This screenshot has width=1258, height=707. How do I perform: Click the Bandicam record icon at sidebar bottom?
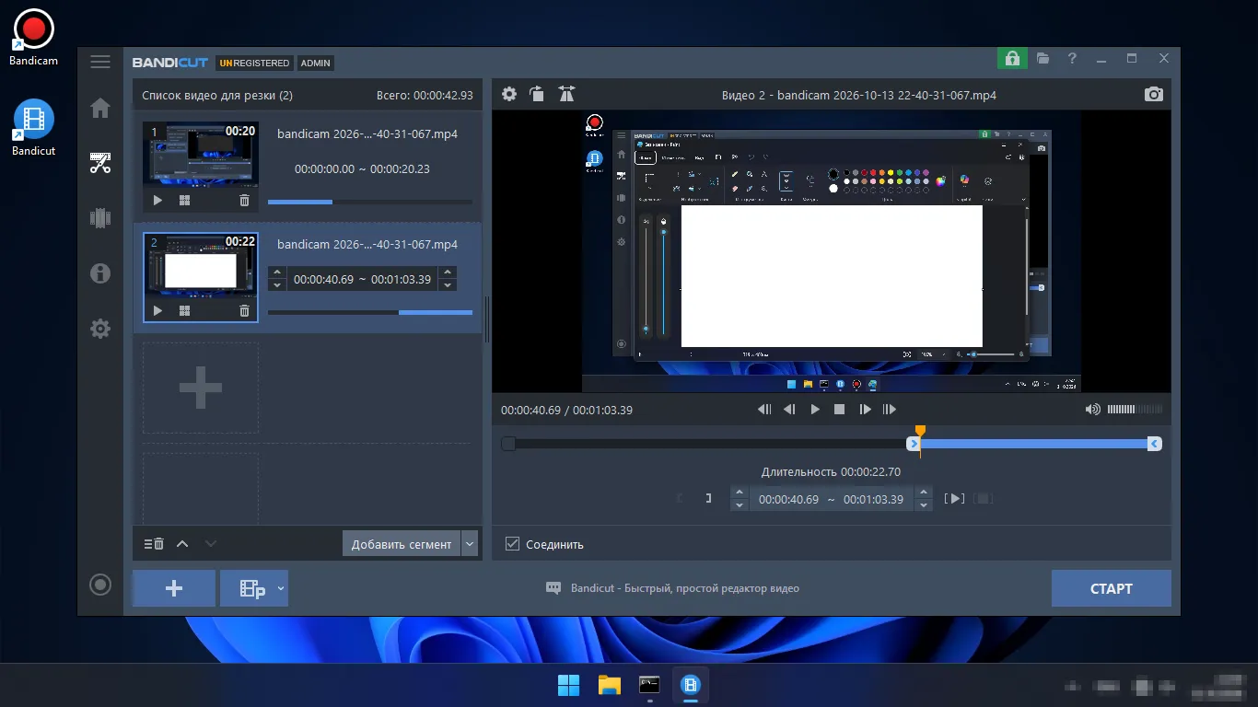(100, 585)
